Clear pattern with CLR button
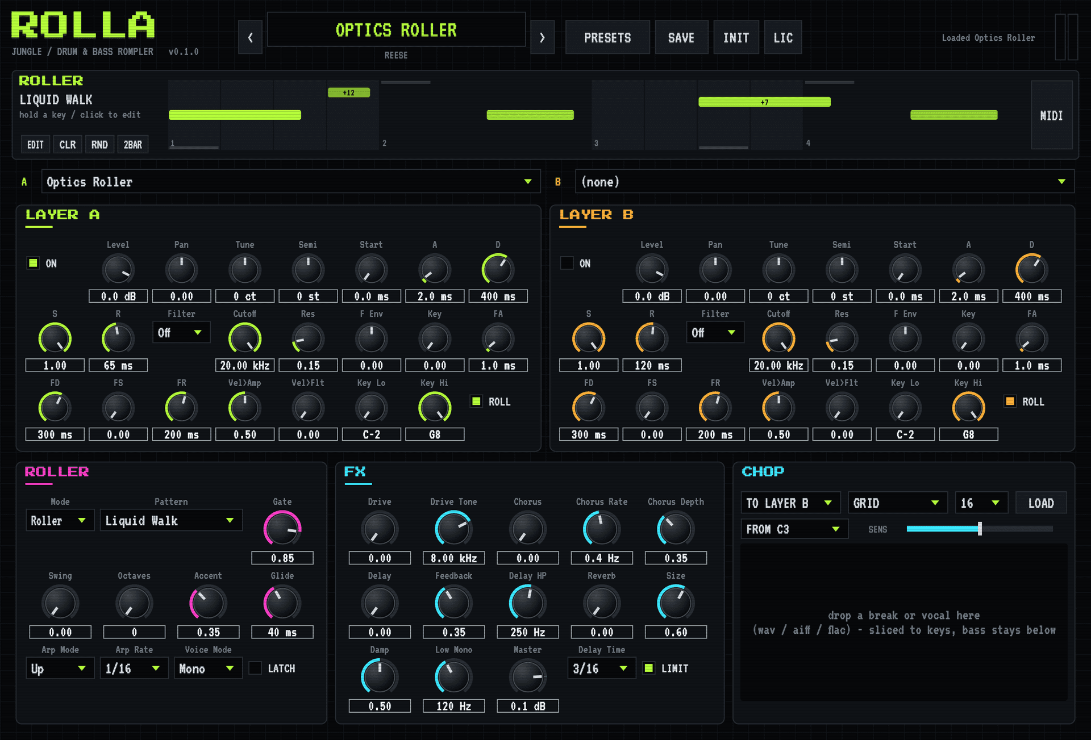 click(x=68, y=145)
